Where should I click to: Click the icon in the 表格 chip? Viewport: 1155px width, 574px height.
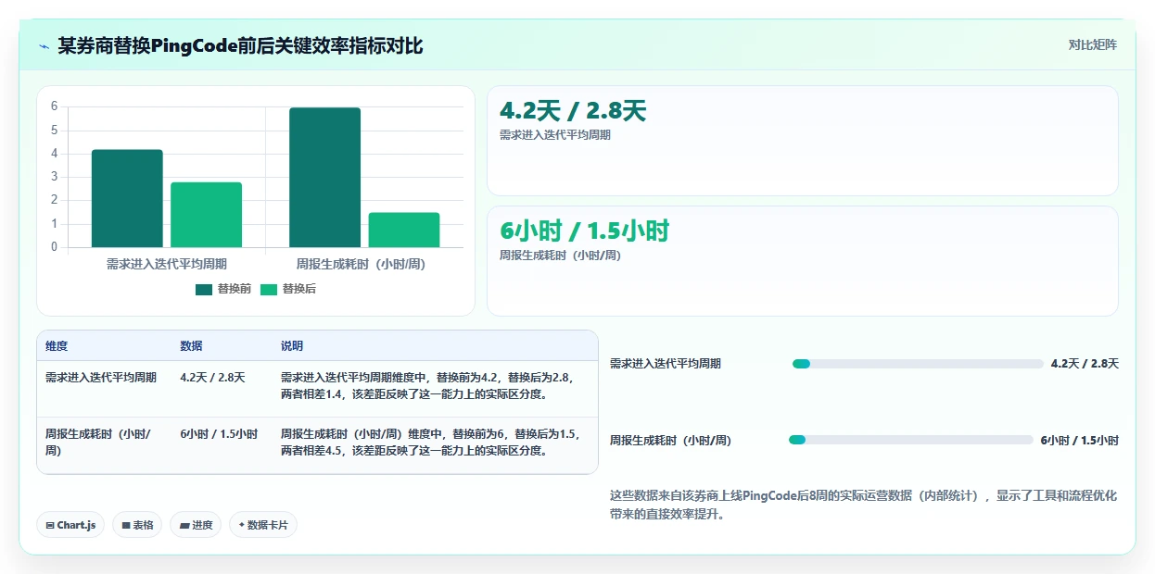point(126,525)
